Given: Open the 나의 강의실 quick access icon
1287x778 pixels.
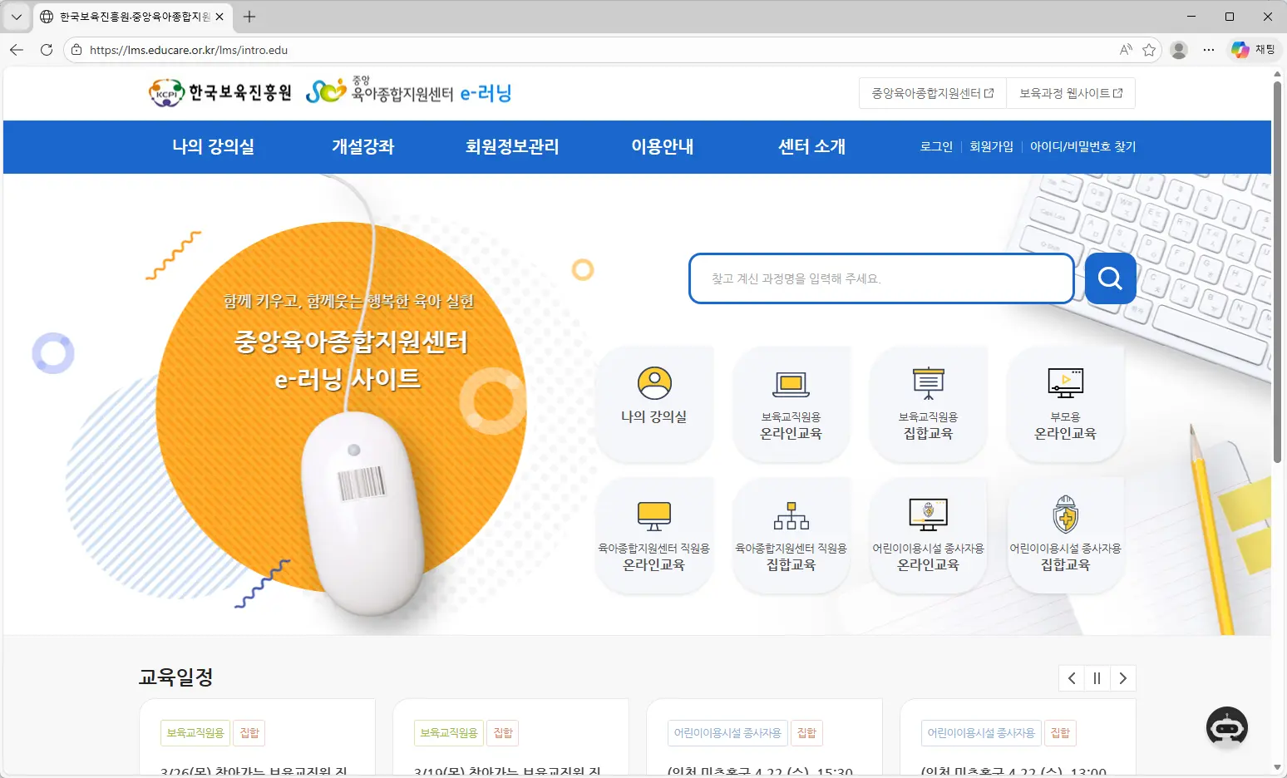Looking at the screenshot, I should coord(654,403).
